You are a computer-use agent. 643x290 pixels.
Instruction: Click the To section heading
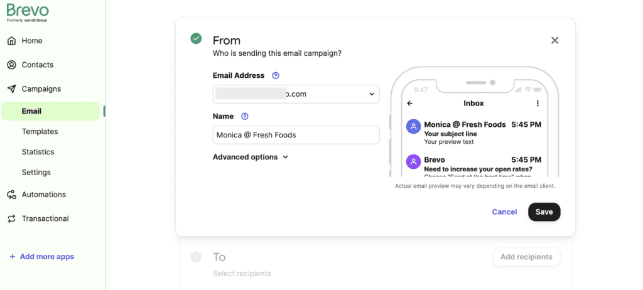(x=219, y=257)
